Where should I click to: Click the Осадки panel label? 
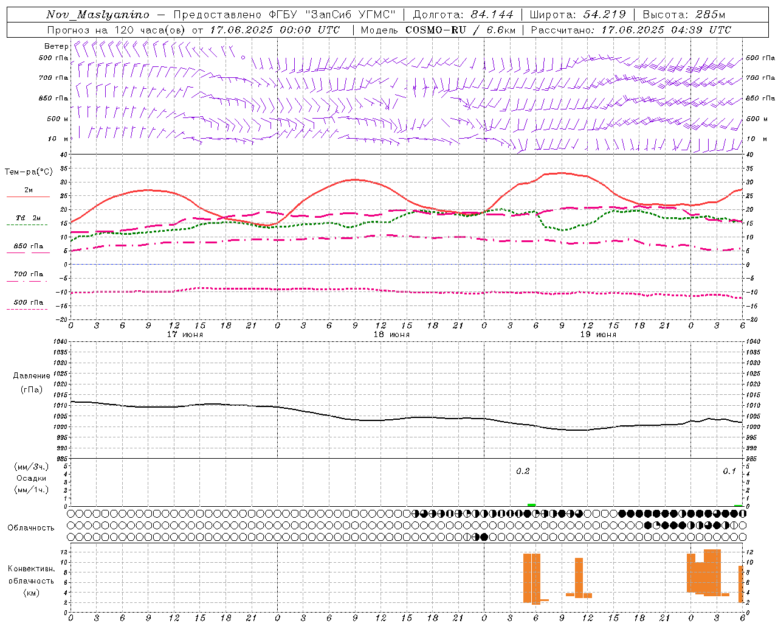[x=32, y=478]
